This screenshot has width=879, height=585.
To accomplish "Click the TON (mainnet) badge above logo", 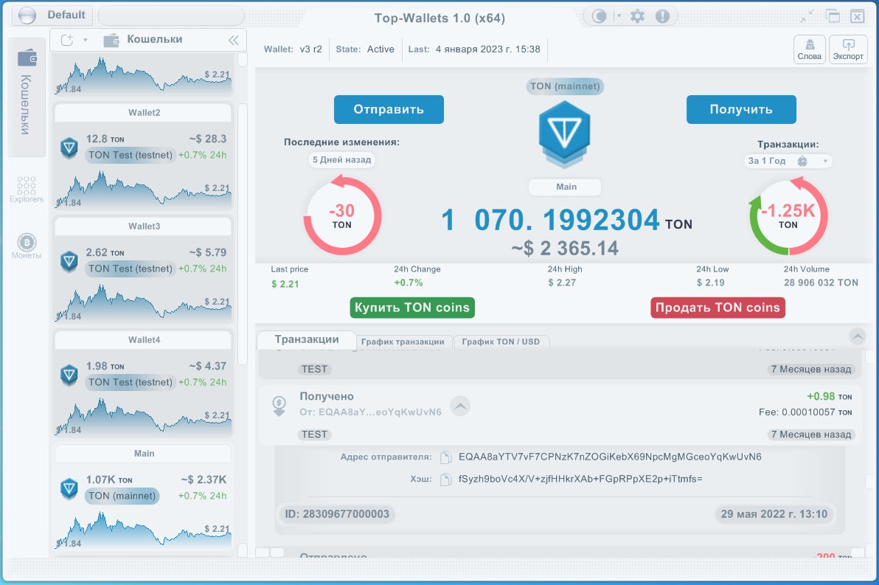I will click(x=565, y=86).
